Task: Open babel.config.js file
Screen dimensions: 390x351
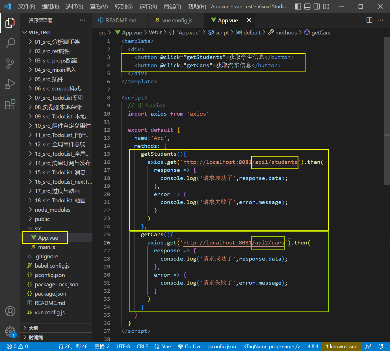Action: coord(57,266)
